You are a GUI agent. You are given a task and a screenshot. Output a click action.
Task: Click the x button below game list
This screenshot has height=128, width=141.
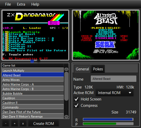pyautogui.click(x=23, y=123)
